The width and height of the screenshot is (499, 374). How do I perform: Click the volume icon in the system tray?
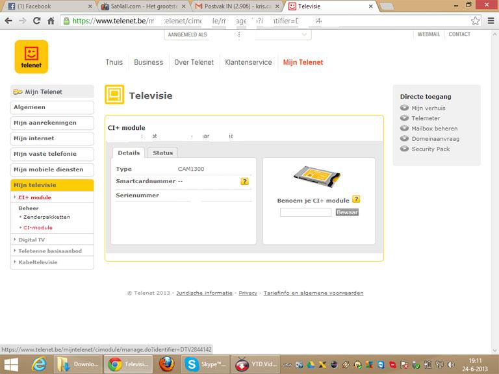pyautogui.click(x=451, y=365)
